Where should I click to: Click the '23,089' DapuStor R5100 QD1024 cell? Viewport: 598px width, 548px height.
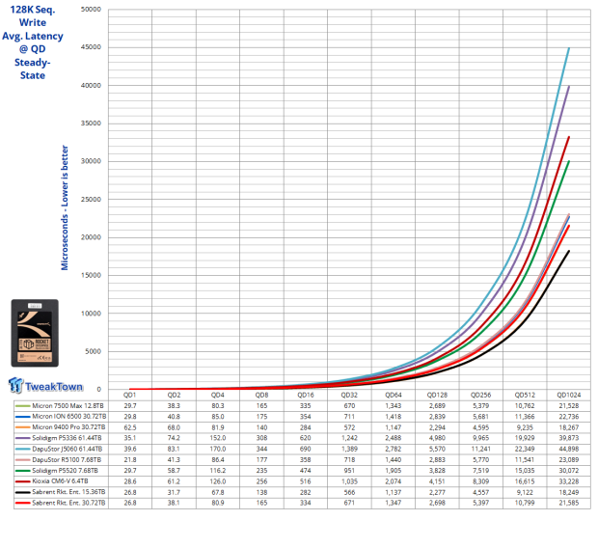pyautogui.click(x=569, y=459)
